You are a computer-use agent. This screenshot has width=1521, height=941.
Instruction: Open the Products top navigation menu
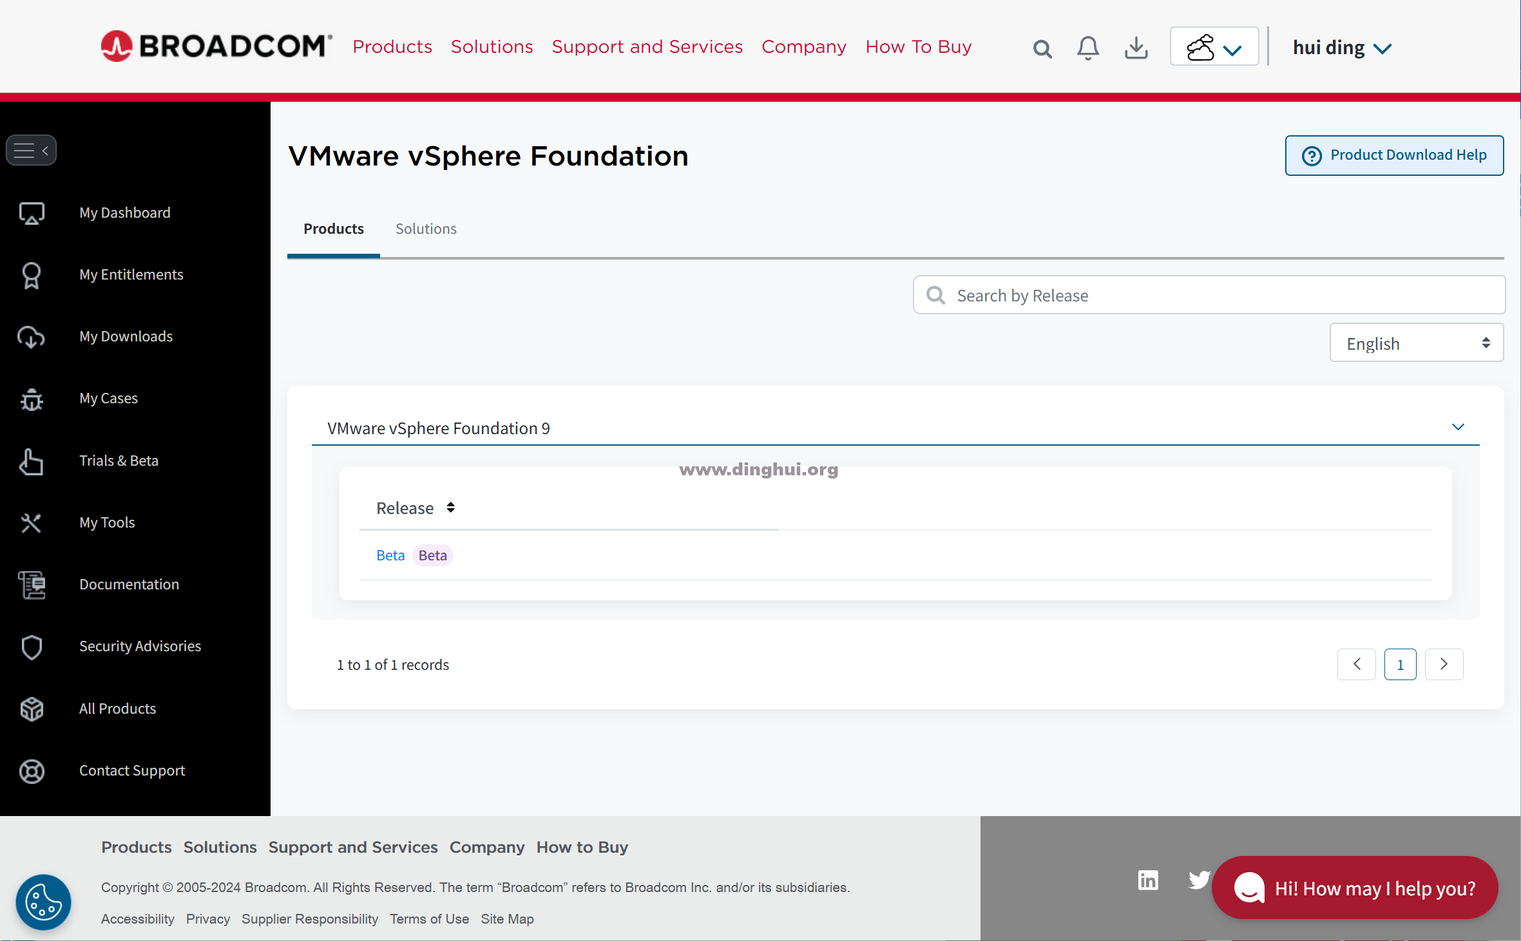(x=392, y=46)
